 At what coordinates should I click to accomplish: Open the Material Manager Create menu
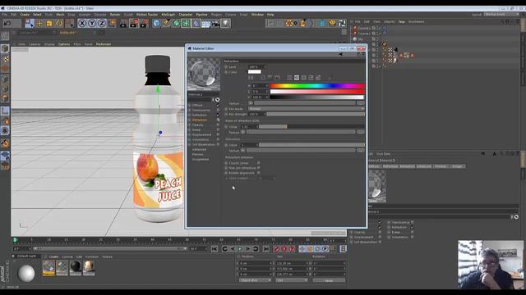click(53, 256)
